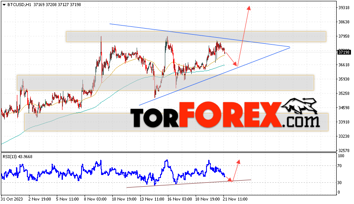The image size is (354, 204).
Task: Click RSI scale level 30
Action: 339,183
